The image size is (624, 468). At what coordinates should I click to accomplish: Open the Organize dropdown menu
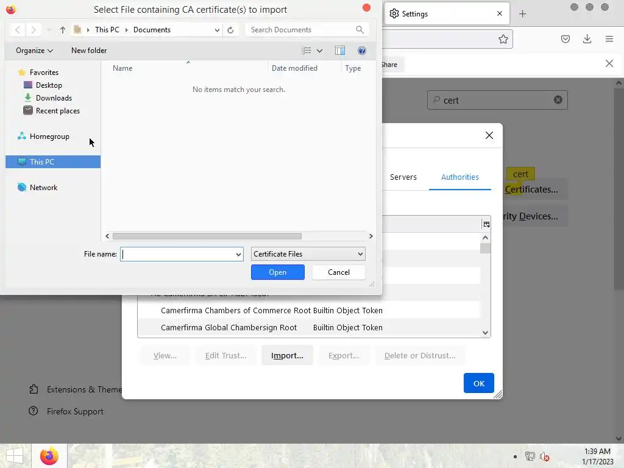pos(34,51)
